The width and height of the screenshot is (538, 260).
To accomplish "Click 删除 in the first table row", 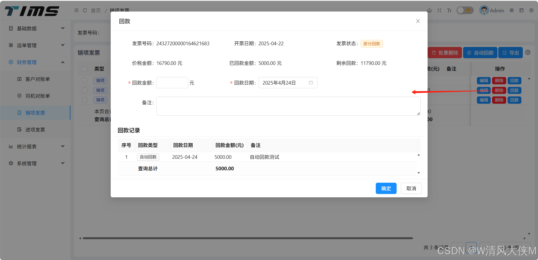I will (x=499, y=80).
